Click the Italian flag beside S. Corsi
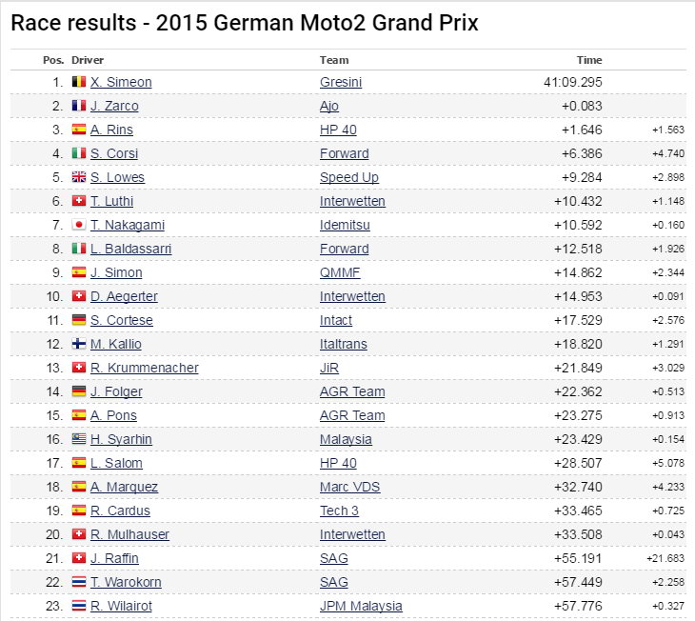The width and height of the screenshot is (695, 621). [79, 154]
